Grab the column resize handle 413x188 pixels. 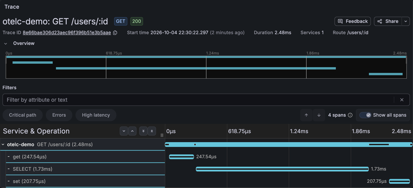pos(162,135)
